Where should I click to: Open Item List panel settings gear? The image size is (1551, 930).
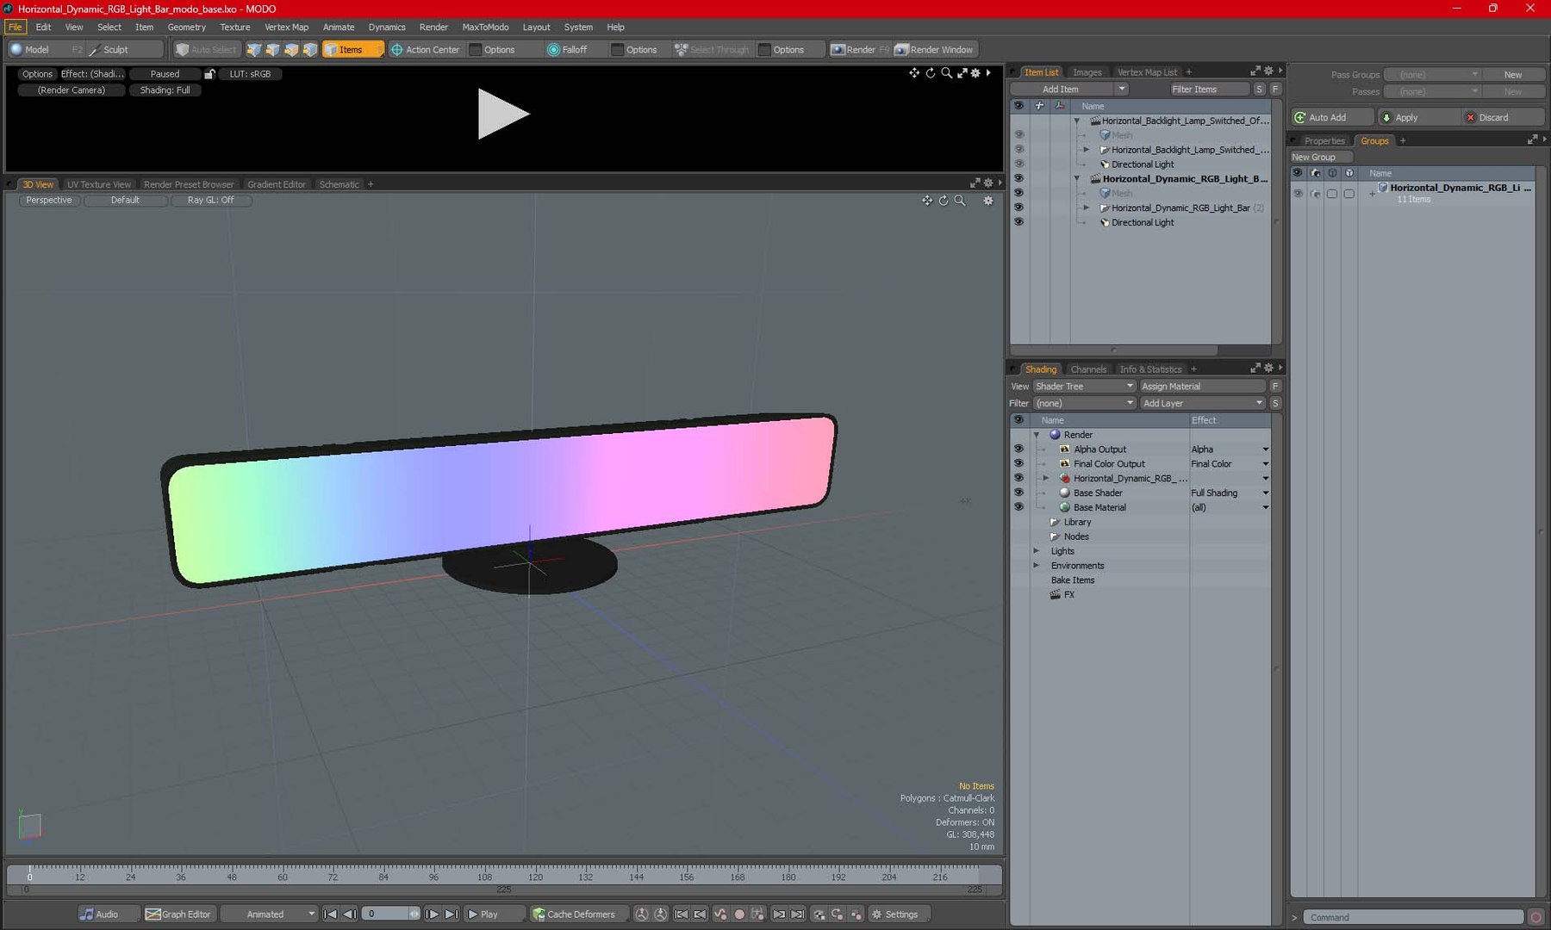(1268, 71)
